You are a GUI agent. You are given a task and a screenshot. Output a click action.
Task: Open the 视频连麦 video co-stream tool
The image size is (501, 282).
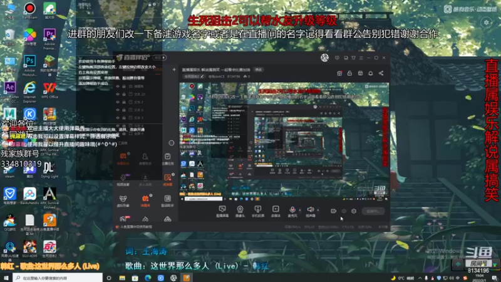click(123, 180)
